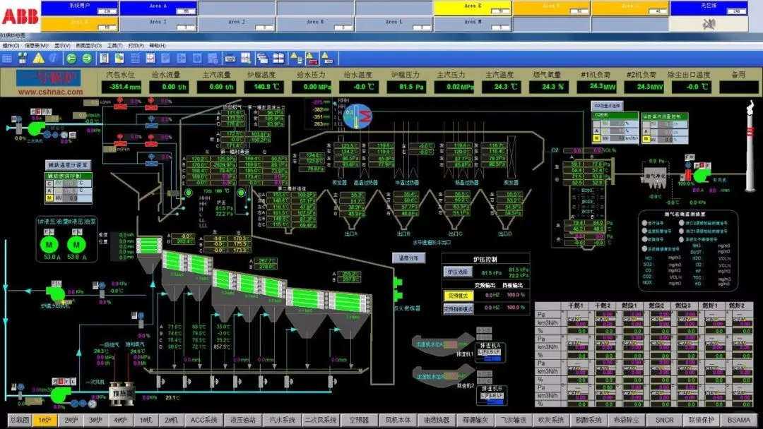Image resolution: width=763 pixels, height=429 pixels.
Task: Set auxiliary combustion control to M mode
Action: [49, 198]
